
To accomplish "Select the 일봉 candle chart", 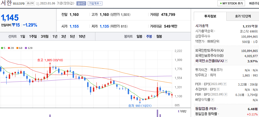I will point(139,36).
